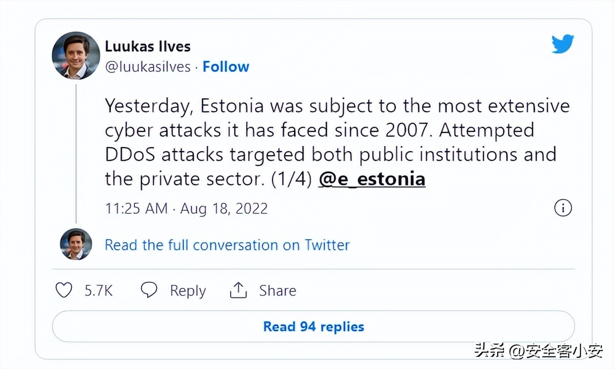Open the tweet info circle icon
The height and width of the screenshot is (369, 614).
pos(563,208)
